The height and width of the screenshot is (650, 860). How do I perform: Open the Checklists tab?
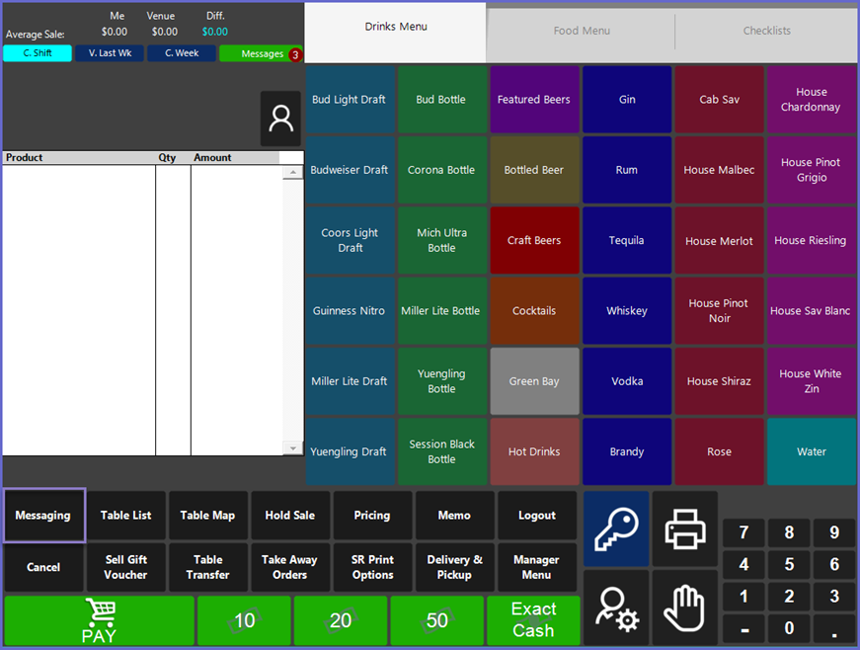766,32
